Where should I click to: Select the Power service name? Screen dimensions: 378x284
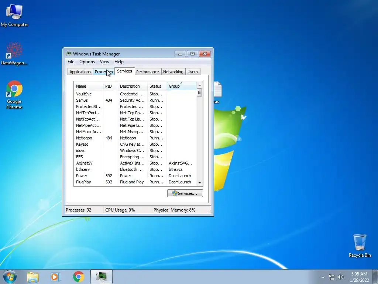pos(82,176)
